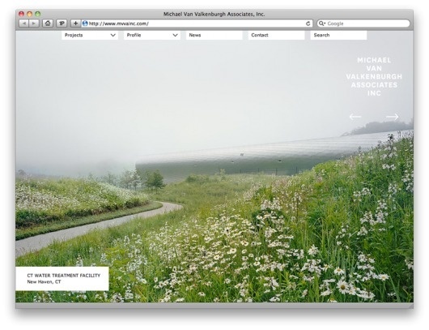Click the globe site icon in the address bar
The height and width of the screenshot is (330, 429).
[85, 24]
